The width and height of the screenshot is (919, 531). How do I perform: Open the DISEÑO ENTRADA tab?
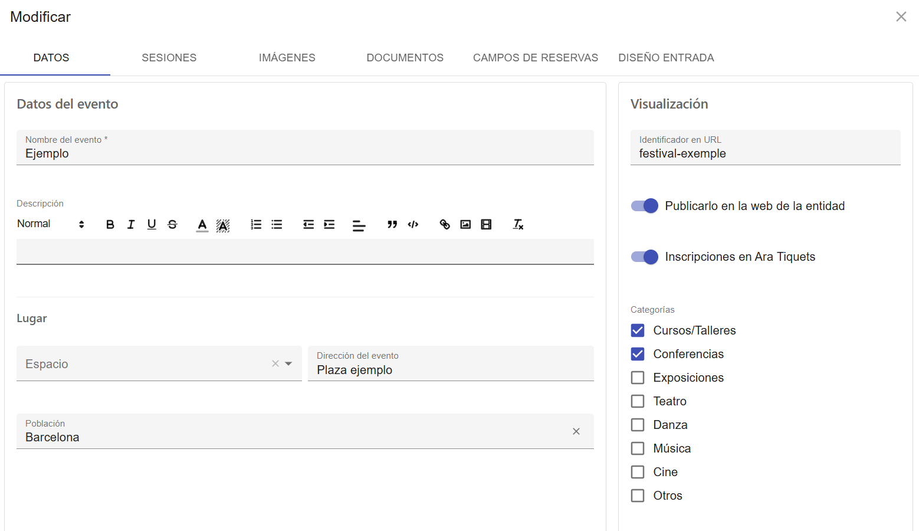(667, 58)
